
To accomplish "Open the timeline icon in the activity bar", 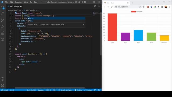I will tap(2, 40).
